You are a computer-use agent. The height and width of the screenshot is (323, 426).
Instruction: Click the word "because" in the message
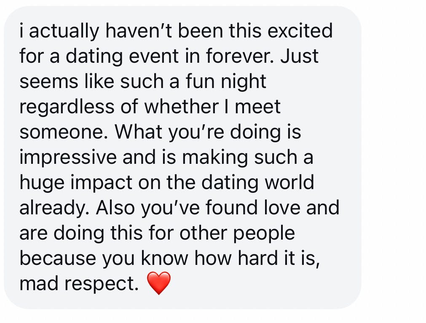pos(58,259)
